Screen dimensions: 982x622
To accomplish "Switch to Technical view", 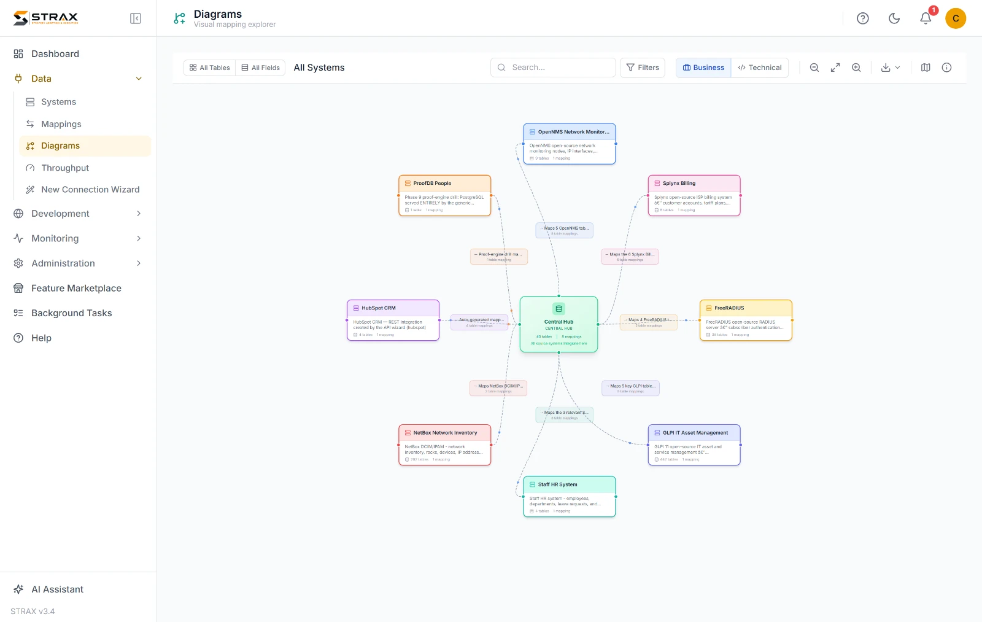I will 760,68.
